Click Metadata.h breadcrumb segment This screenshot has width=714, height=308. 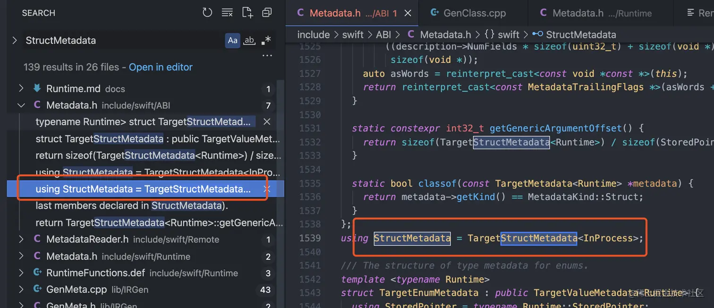[439, 34]
